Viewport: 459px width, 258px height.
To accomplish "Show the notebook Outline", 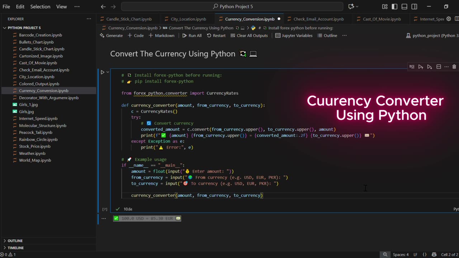I will (x=327, y=35).
